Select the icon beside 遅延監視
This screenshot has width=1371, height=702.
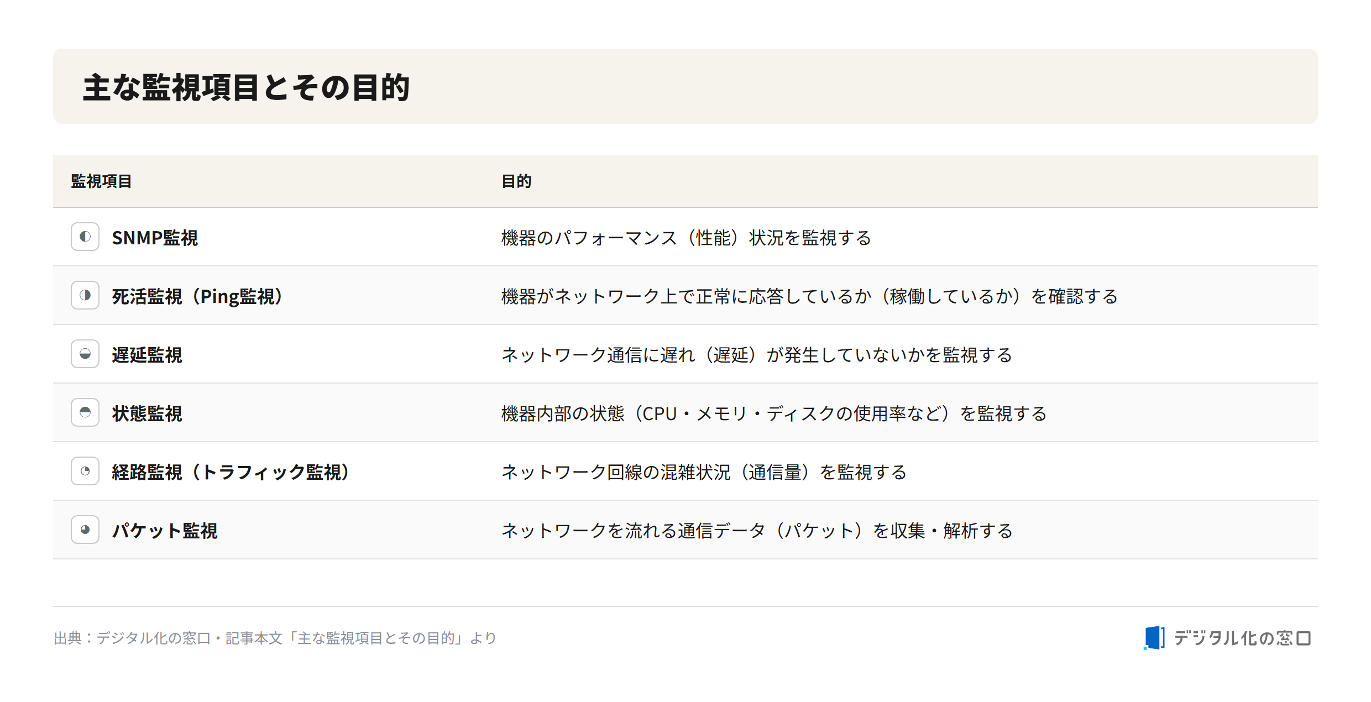pos(85,354)
